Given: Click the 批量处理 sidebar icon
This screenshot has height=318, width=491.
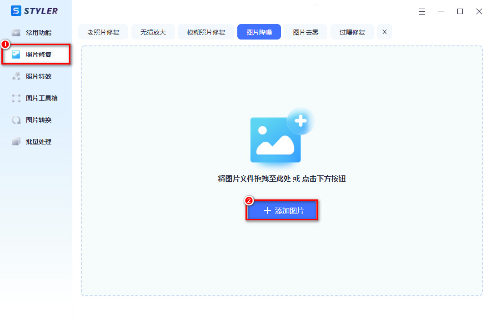Looking at the screenshot, I should (x=17, y=141).
